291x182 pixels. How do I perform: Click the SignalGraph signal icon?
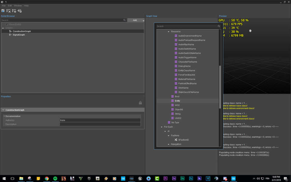pyautogui.click(x=10, y=35)
